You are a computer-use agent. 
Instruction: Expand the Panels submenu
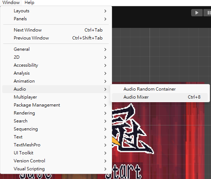pos(56,19)
